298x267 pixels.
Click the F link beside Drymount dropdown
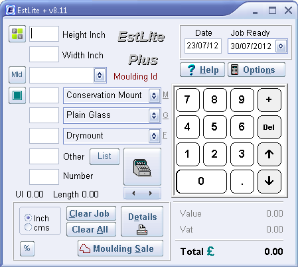165,135
